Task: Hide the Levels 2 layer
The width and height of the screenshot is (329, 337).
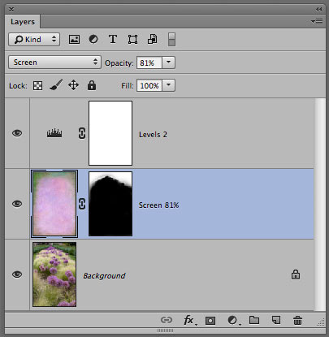Action: tap(17, 133)
